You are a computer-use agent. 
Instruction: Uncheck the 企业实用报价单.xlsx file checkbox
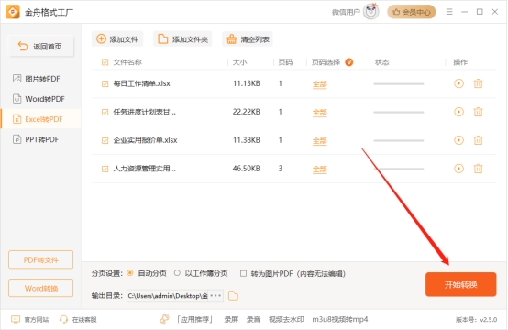coord(105,140)
